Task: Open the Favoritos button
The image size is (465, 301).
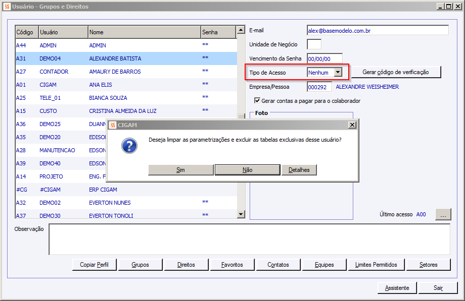Action: [232, 265]
